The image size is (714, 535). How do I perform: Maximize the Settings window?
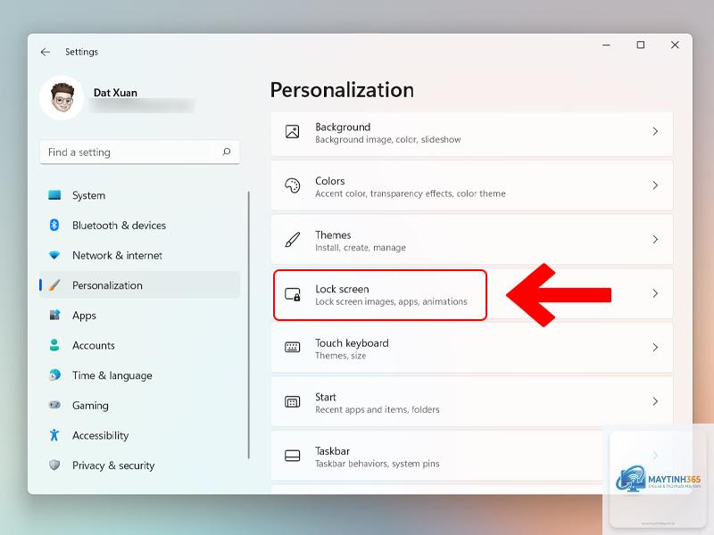click(x=640, y=45)
